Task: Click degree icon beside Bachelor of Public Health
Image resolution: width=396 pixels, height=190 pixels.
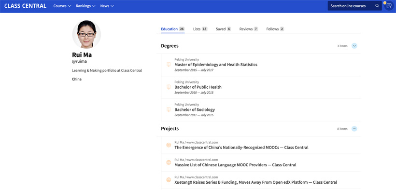Action: pos(169,87)
